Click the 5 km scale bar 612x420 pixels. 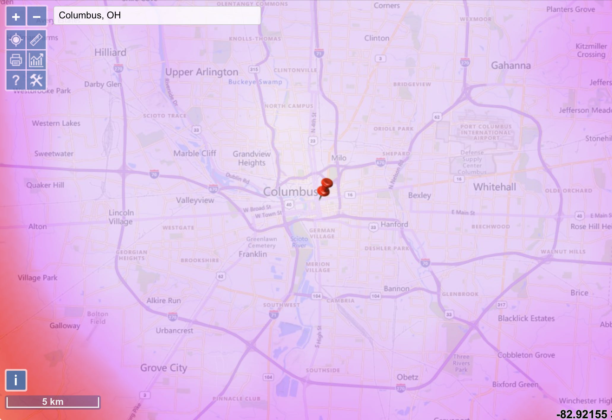(x=53, y=402)
